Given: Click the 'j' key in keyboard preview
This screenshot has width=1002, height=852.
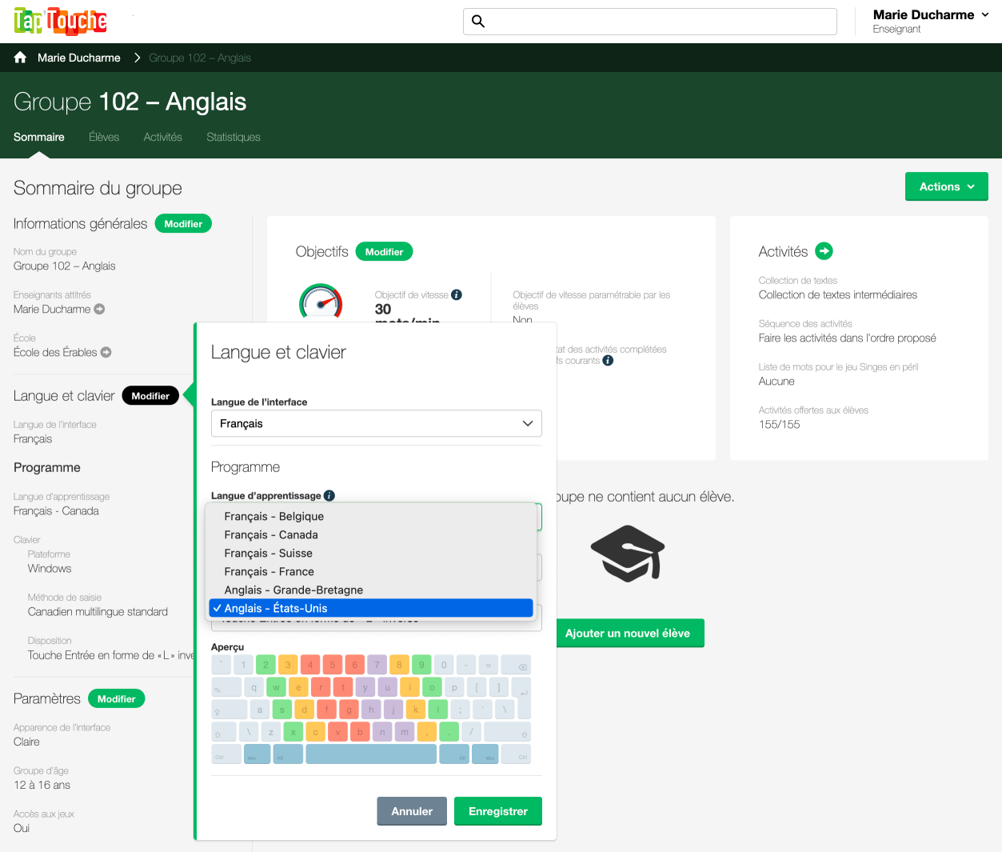Looking at the screenshot, I should click(393, 709).
